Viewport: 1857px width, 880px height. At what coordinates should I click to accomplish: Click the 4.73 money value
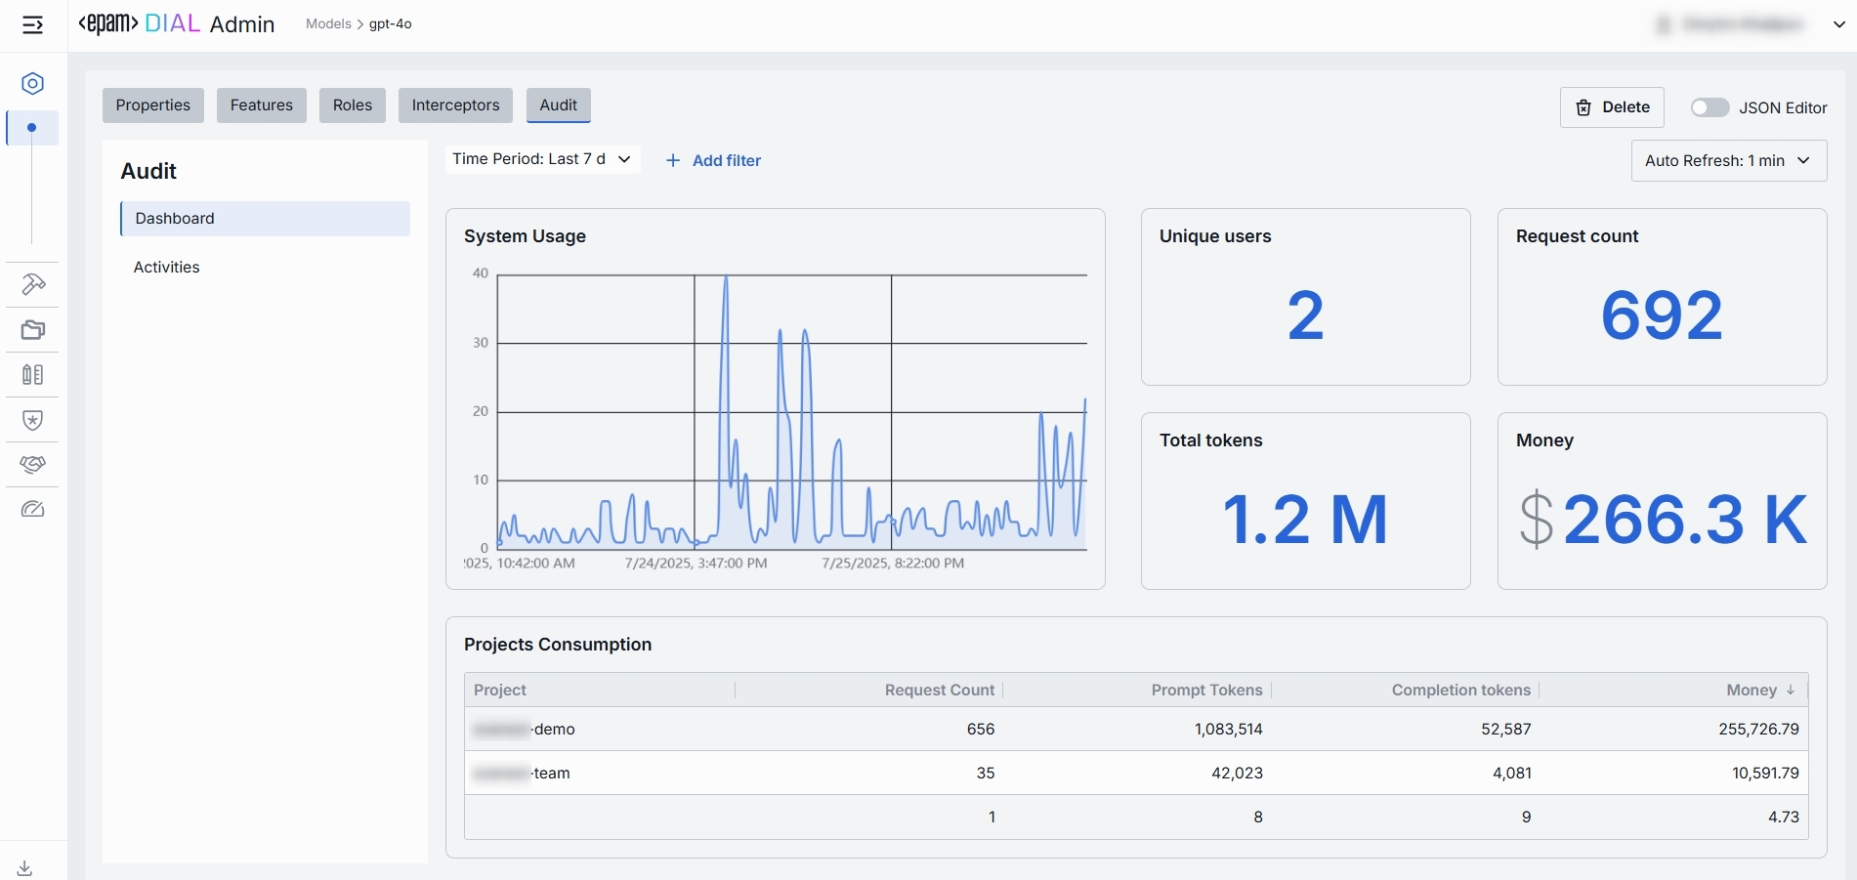(1784, 817)
